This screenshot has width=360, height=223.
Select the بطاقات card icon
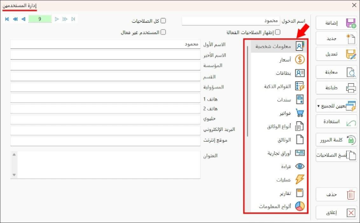[x=300, y=73]
